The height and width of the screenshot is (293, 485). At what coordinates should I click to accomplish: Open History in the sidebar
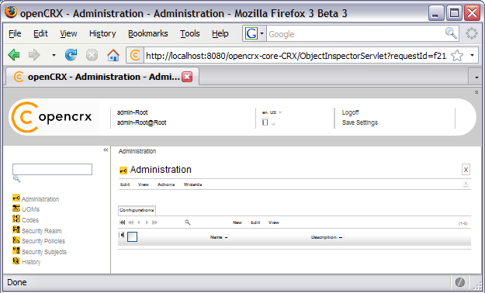(31, 262)
